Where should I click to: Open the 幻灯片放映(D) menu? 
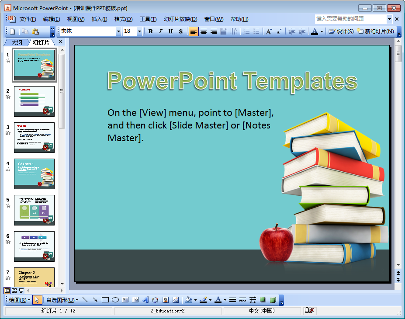point(180,19)
